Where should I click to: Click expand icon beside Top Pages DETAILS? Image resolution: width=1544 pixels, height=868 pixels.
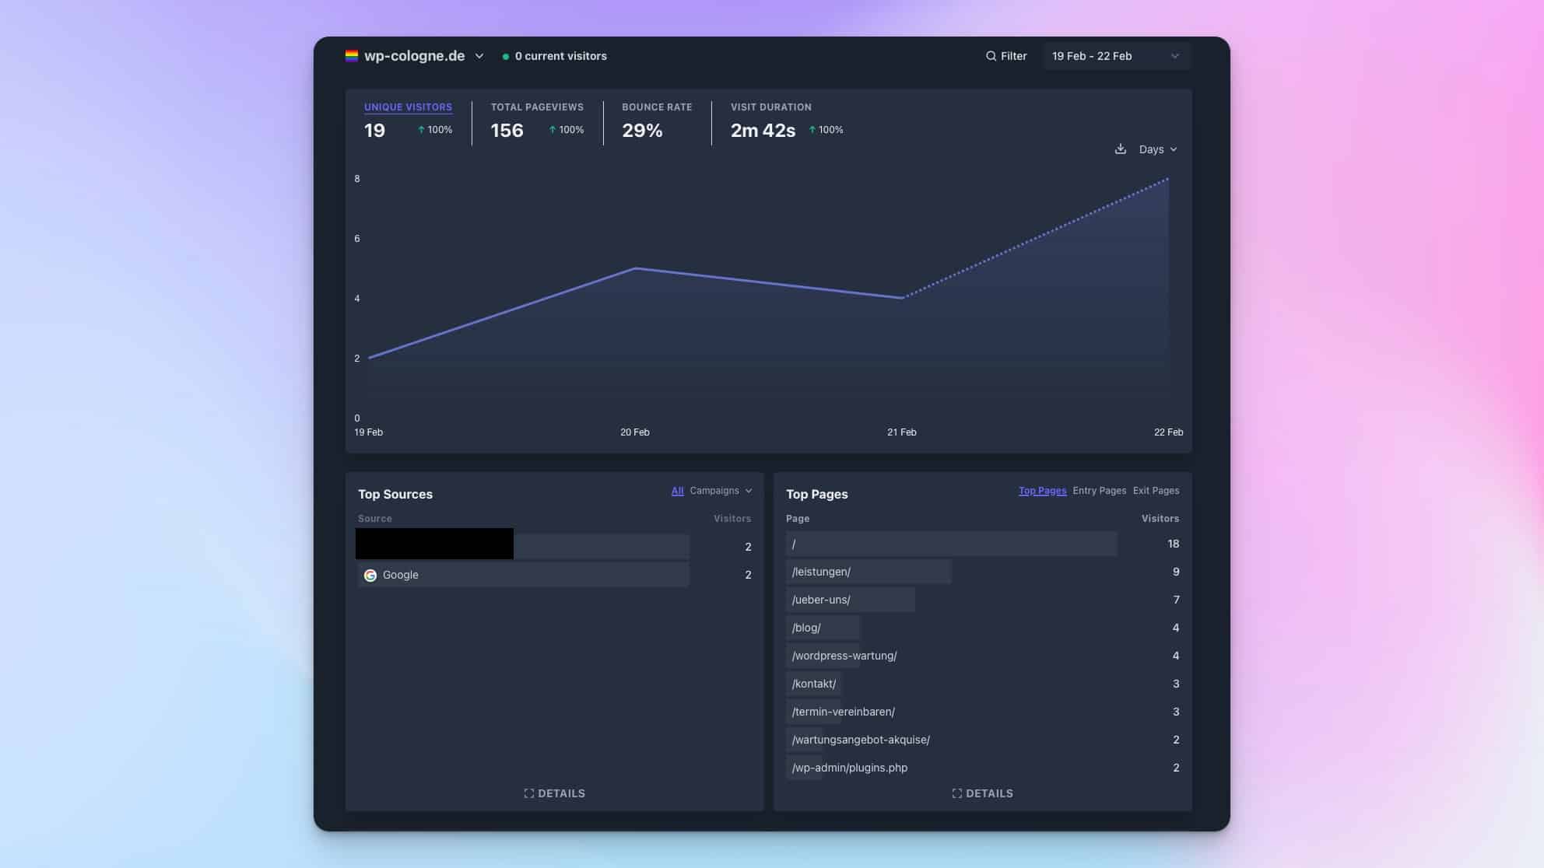tap(957, 793)
